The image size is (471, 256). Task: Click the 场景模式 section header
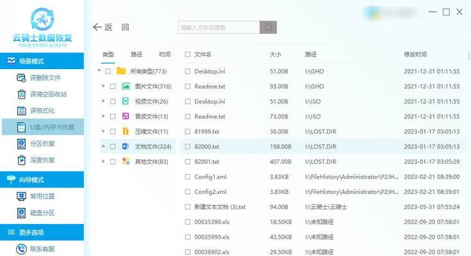pos(42,61)
